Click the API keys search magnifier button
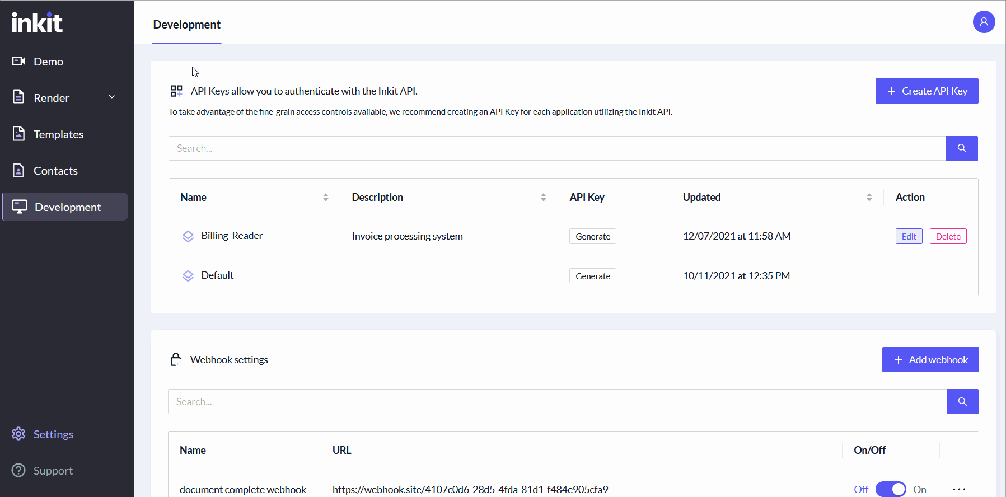Viewport: 1006px width, 497px height. tap(962, 148)
